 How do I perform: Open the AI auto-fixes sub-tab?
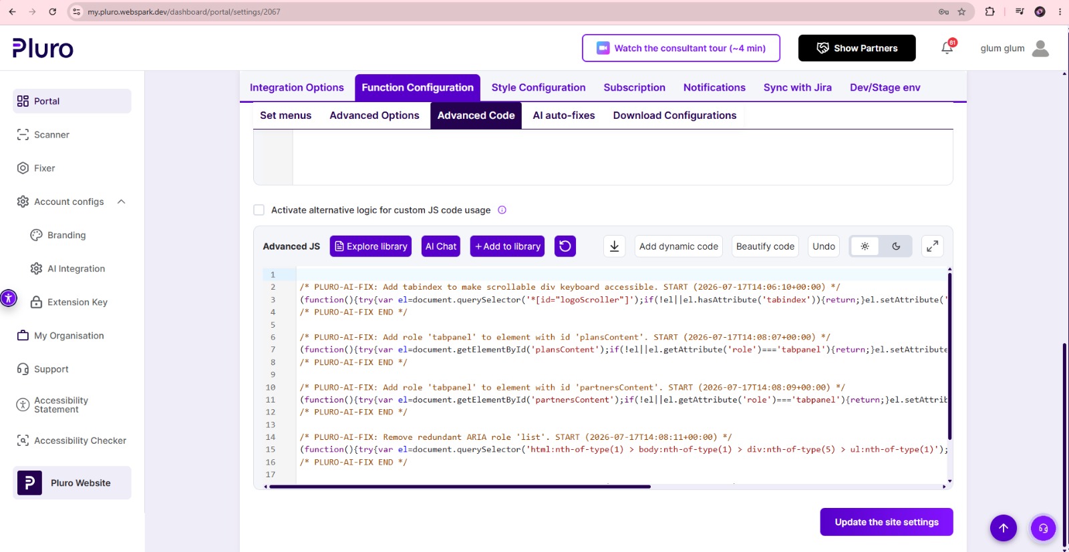(x=564, y=115)
